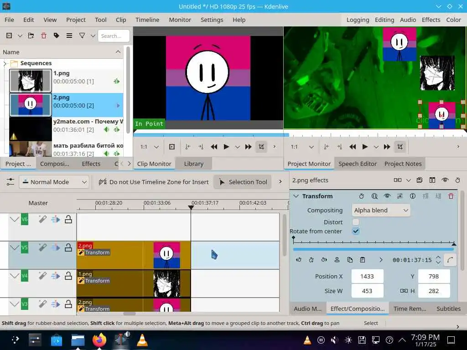467x350 pixels.
Task: Toggle Do not Use Timeline Zone for Insert
Action: click(x=154, y=182)
